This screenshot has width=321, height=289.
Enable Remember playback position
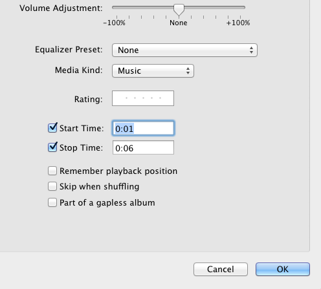52,171
